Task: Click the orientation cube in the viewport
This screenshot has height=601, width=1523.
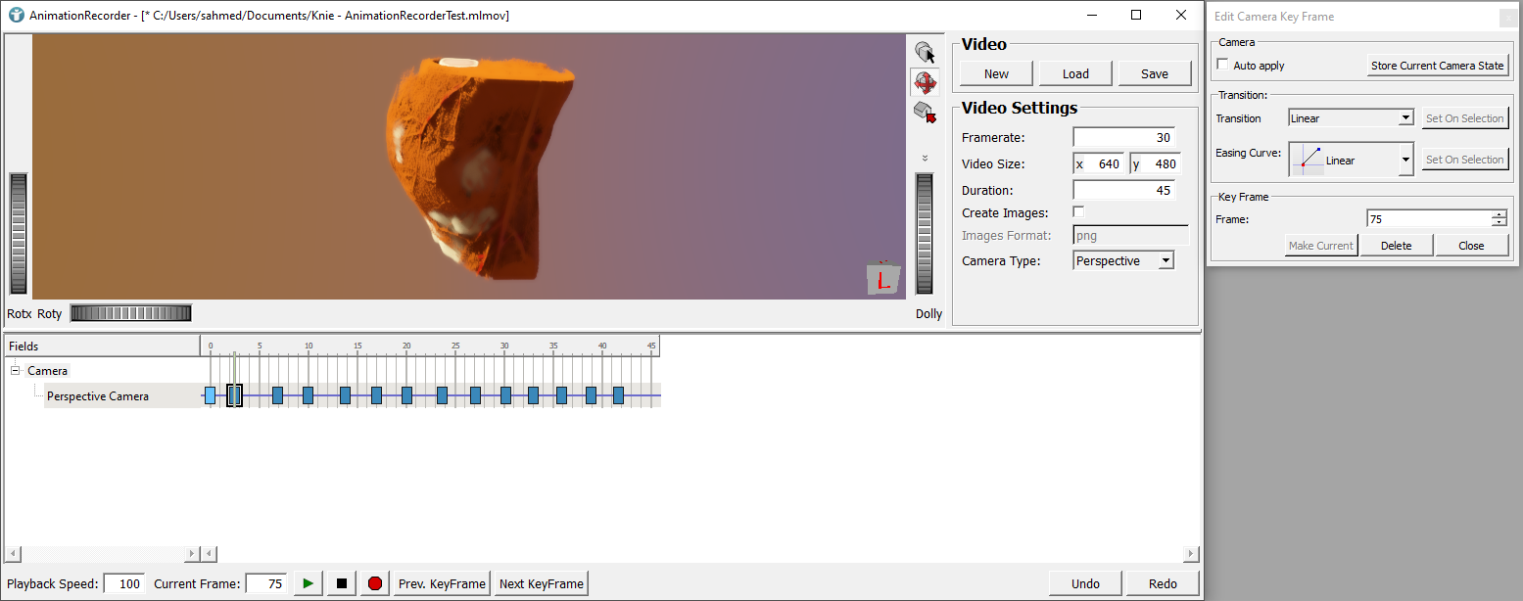Action: (x=882, y=277)
